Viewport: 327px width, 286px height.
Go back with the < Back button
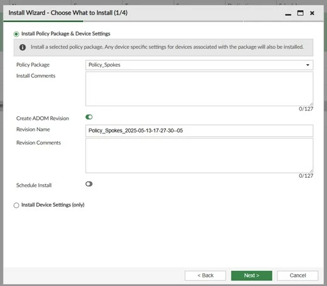point(205,275)
